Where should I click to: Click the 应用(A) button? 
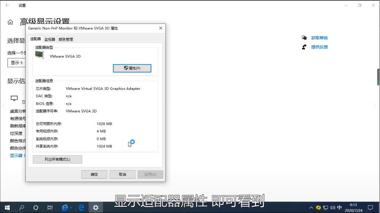[x=150, y=174]
